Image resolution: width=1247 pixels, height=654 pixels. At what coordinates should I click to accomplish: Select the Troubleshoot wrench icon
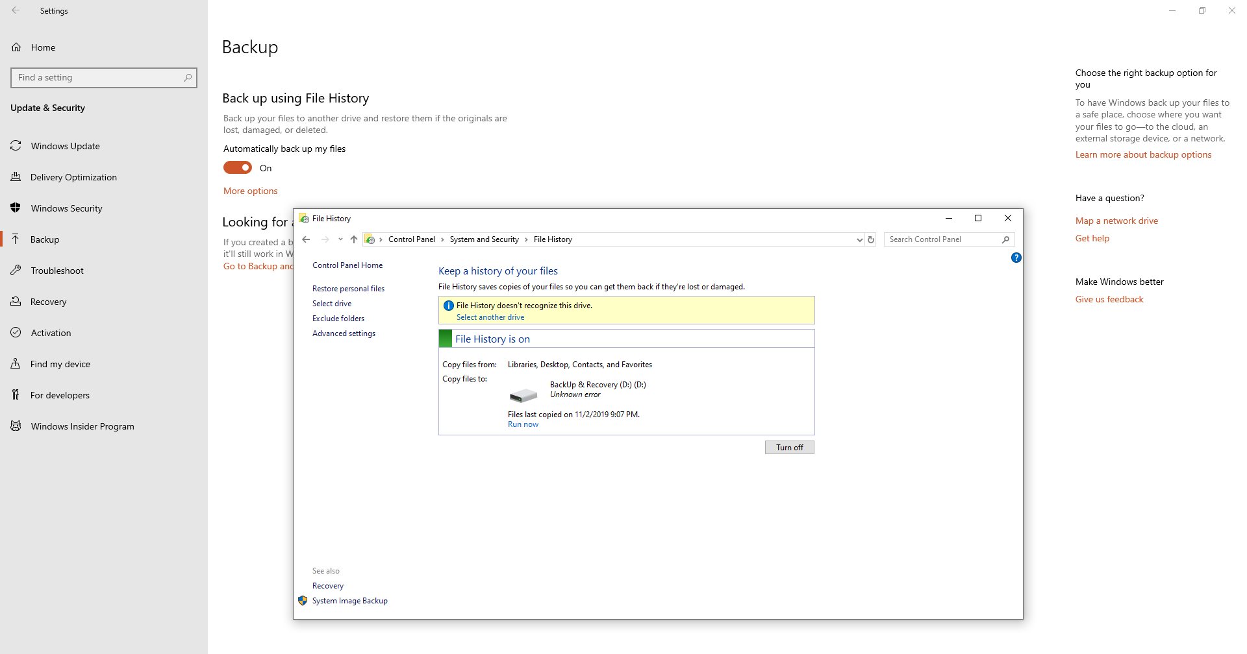(16, 271)
